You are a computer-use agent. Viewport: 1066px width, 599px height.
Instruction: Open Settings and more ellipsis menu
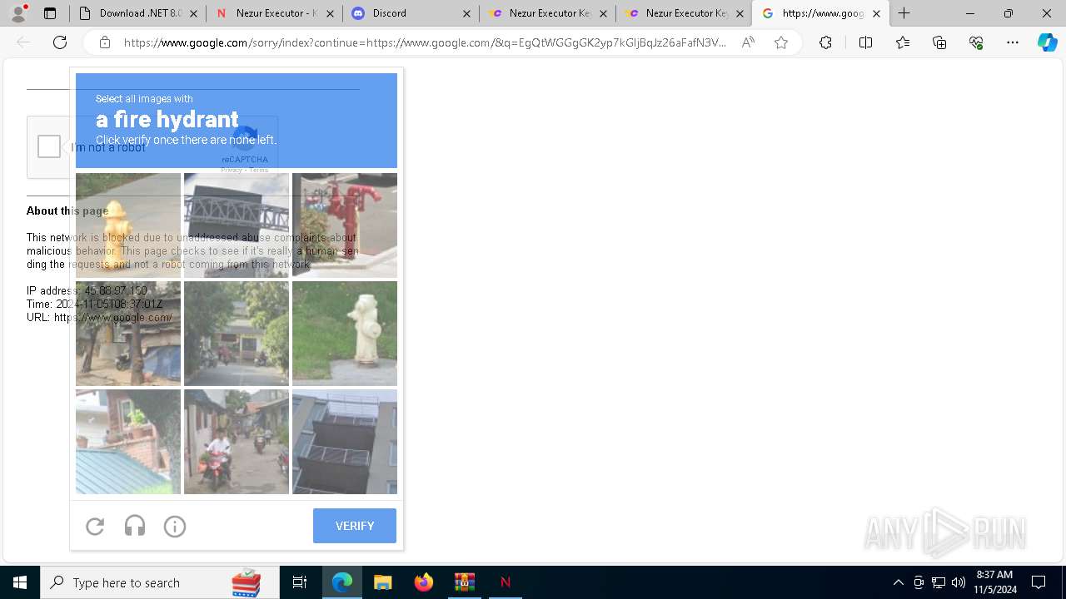[1013, 42]
